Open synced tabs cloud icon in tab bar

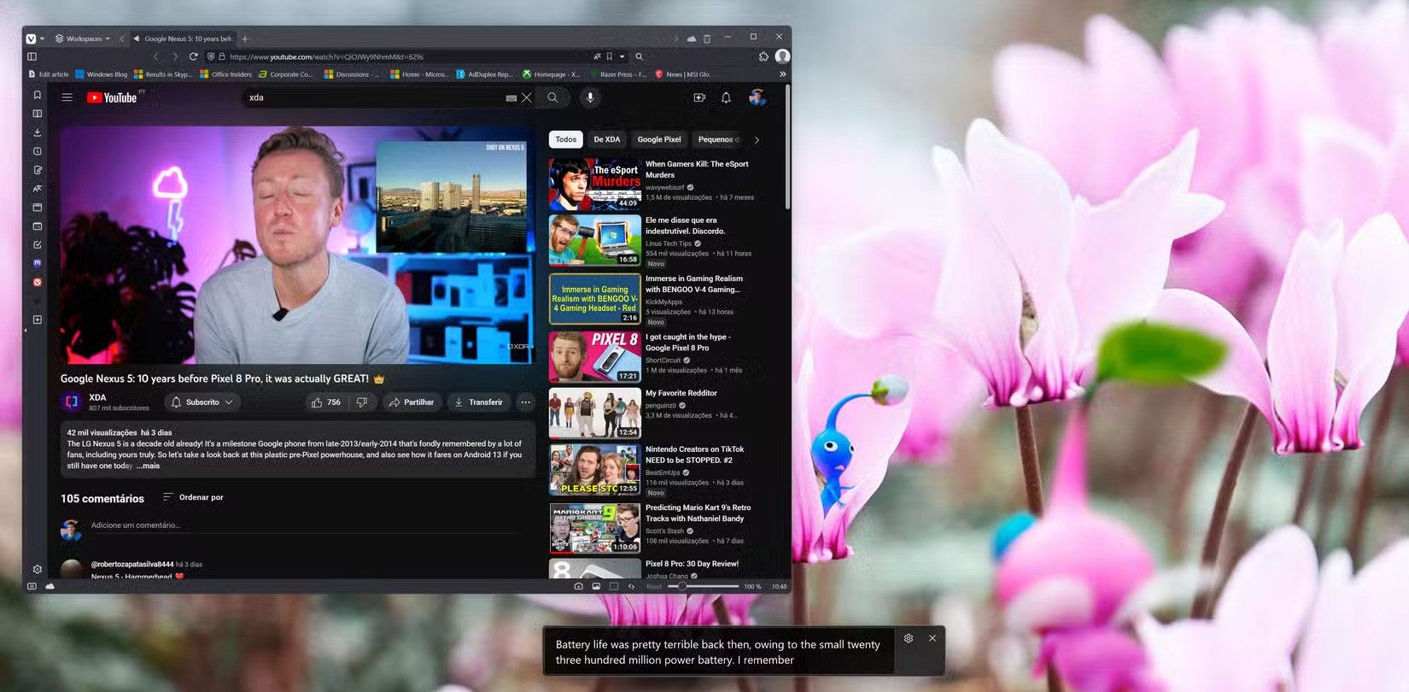(691, 38)
